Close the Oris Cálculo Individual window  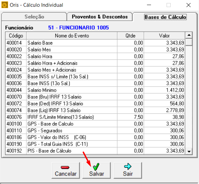[x=189, y=5]
